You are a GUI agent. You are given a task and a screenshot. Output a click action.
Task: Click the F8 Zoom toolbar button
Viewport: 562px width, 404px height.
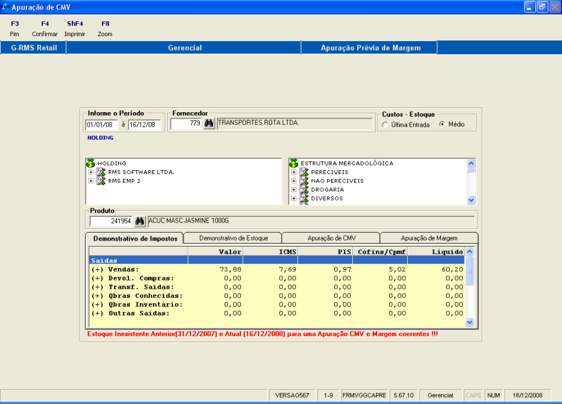pyautogui.click(x=105, y=29)
